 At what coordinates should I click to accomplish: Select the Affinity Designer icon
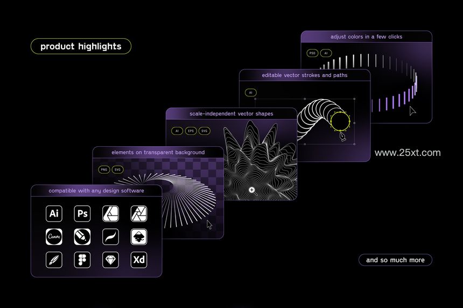pos(110,214)
